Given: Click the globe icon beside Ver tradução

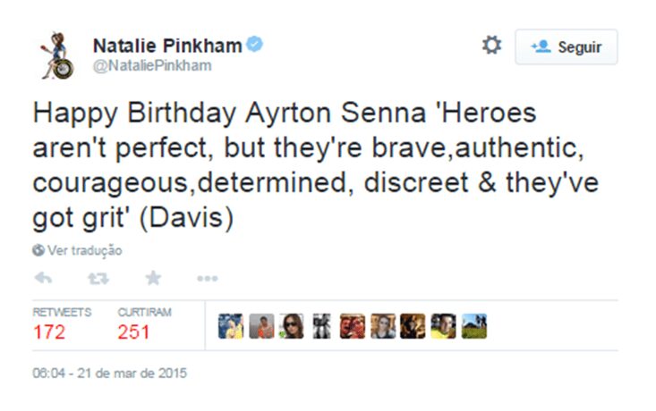Looking at the screenshot, I should pos(38,251).
